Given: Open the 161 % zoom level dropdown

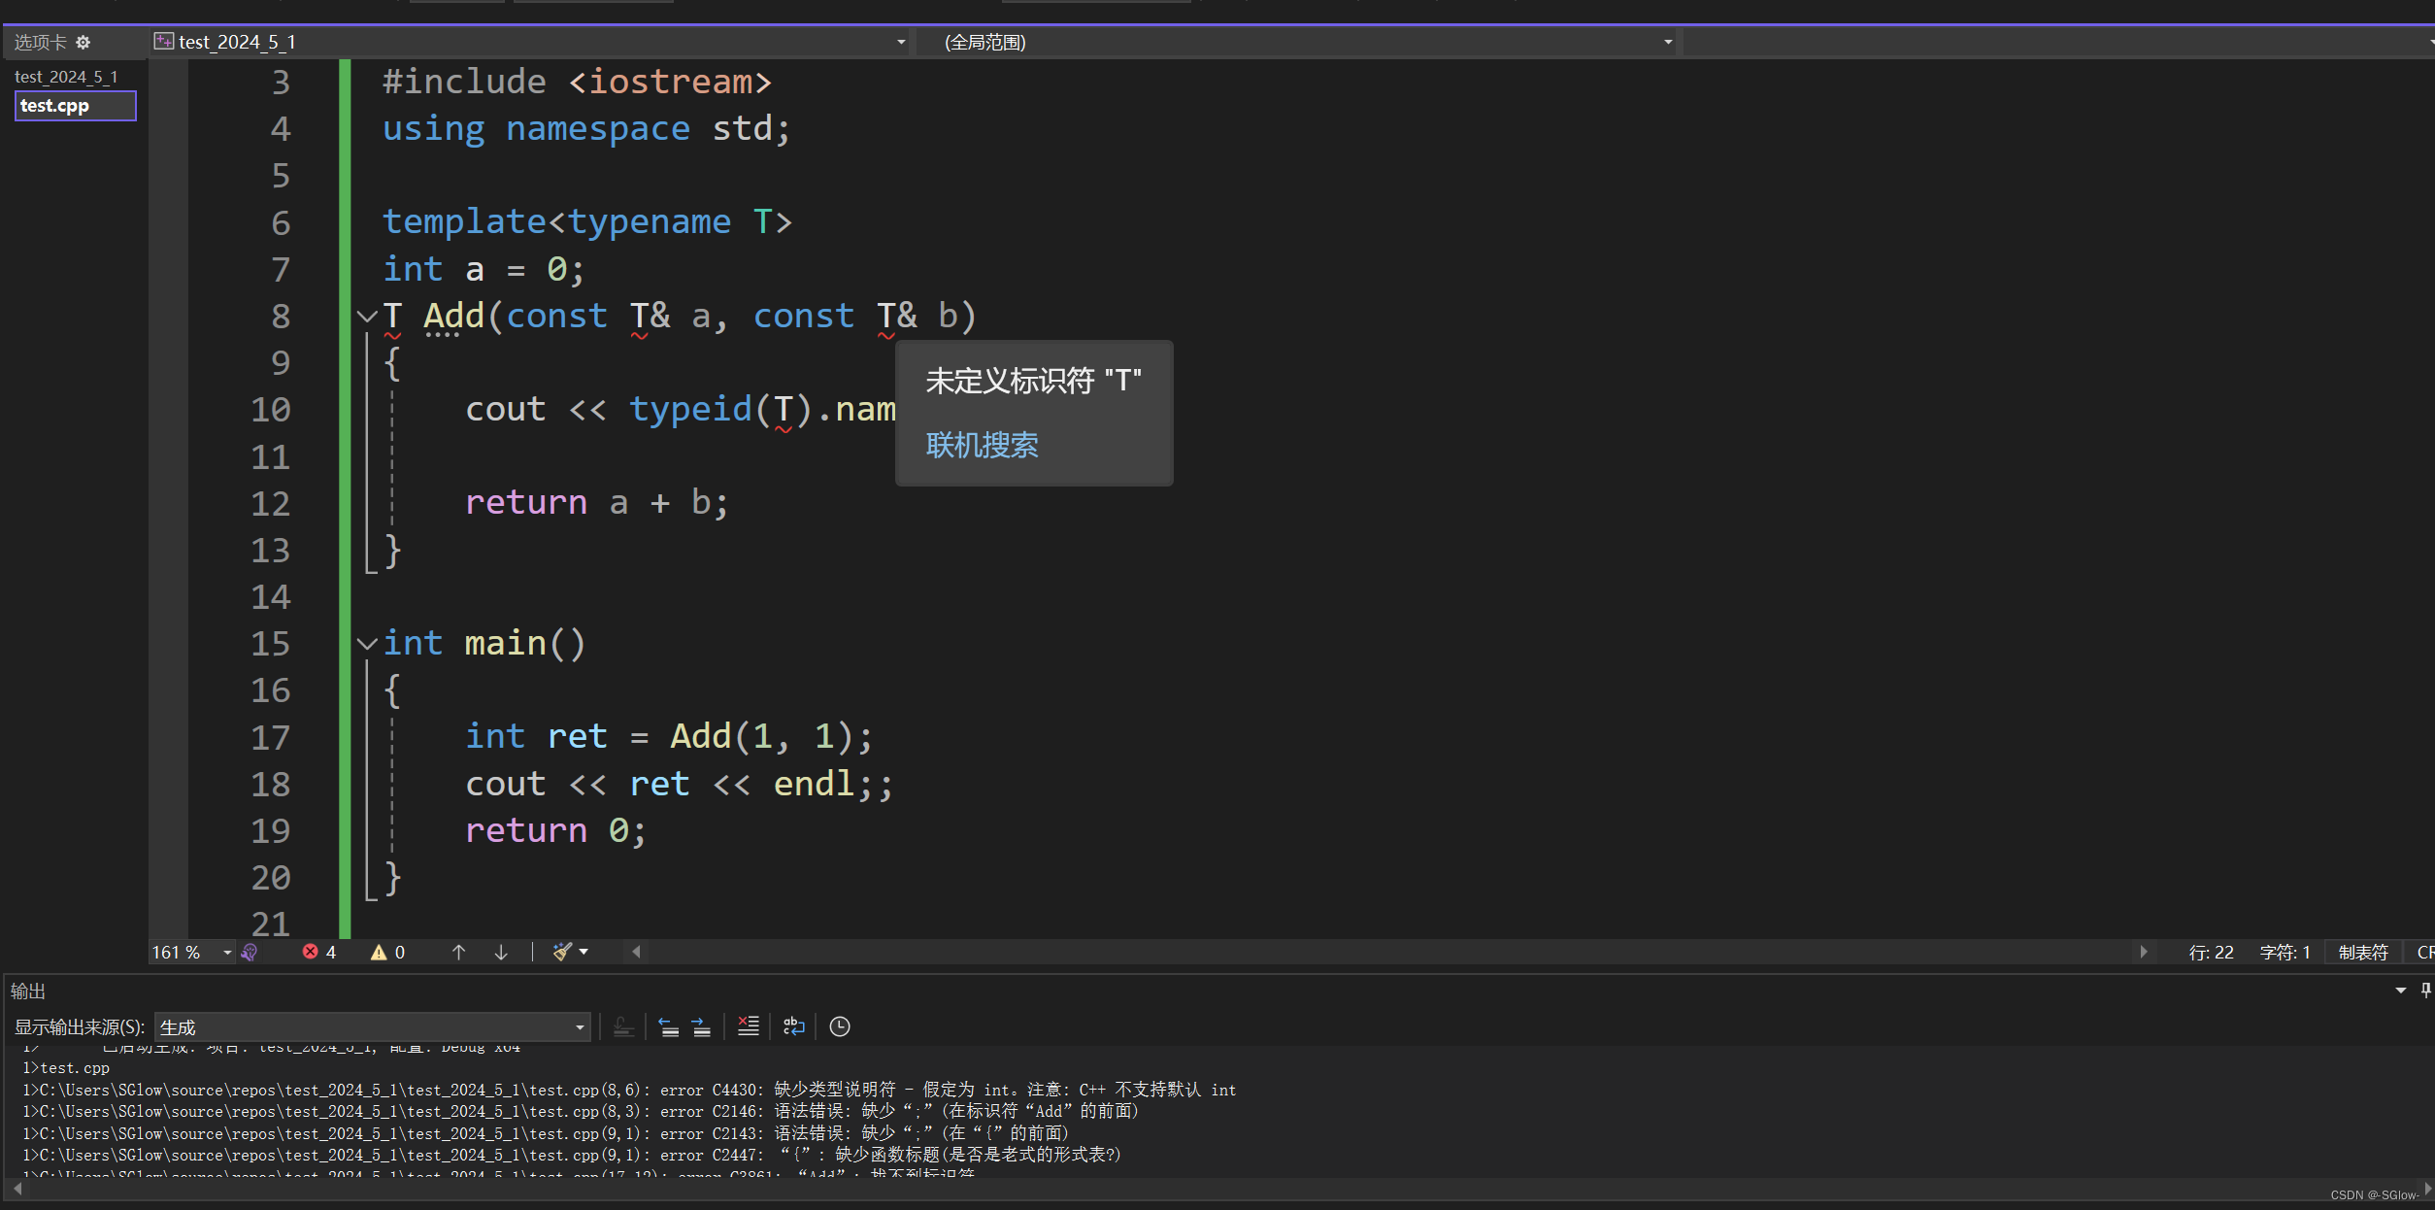Looking at the screenshot, I should click(x=227, y=953).
